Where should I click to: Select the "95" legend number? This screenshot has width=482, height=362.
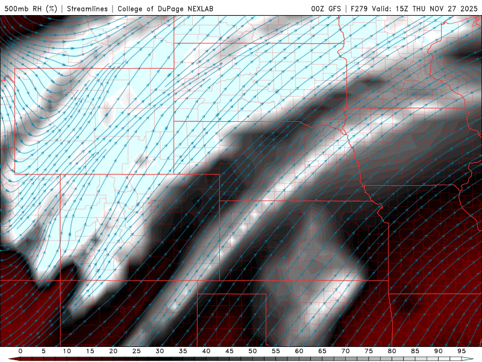tap(462, 351)
